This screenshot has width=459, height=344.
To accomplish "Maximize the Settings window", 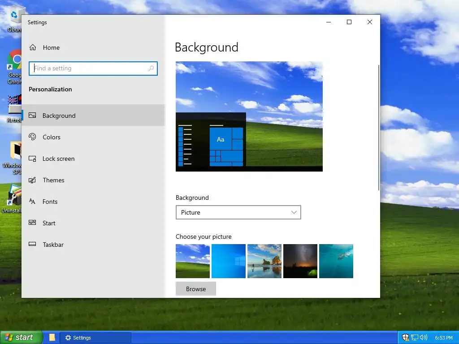I will point(349,22).
